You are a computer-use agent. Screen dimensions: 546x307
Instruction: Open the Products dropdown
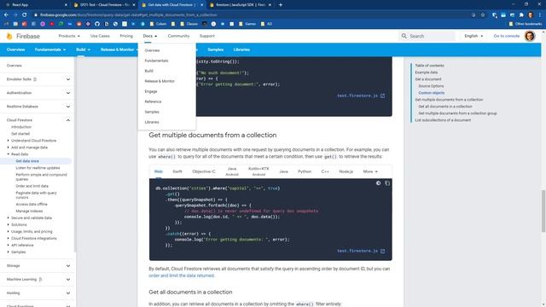tap(69, 36)
